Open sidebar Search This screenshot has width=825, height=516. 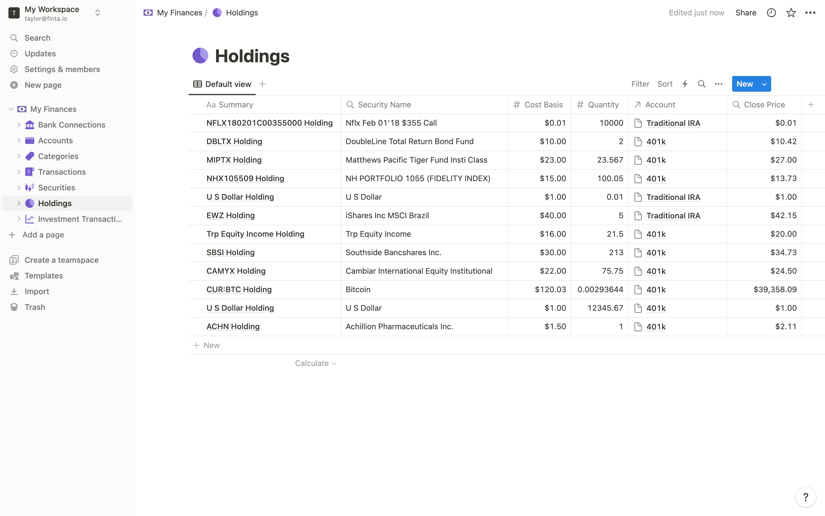click(x=37, y=38)
